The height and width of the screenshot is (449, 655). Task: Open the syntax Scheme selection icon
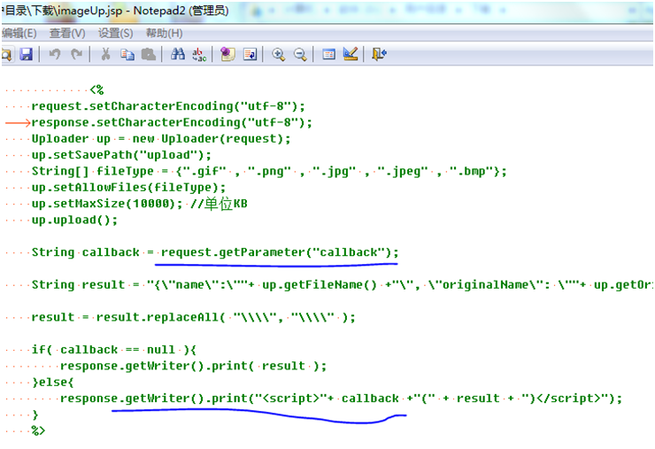[x=328, y=54]
